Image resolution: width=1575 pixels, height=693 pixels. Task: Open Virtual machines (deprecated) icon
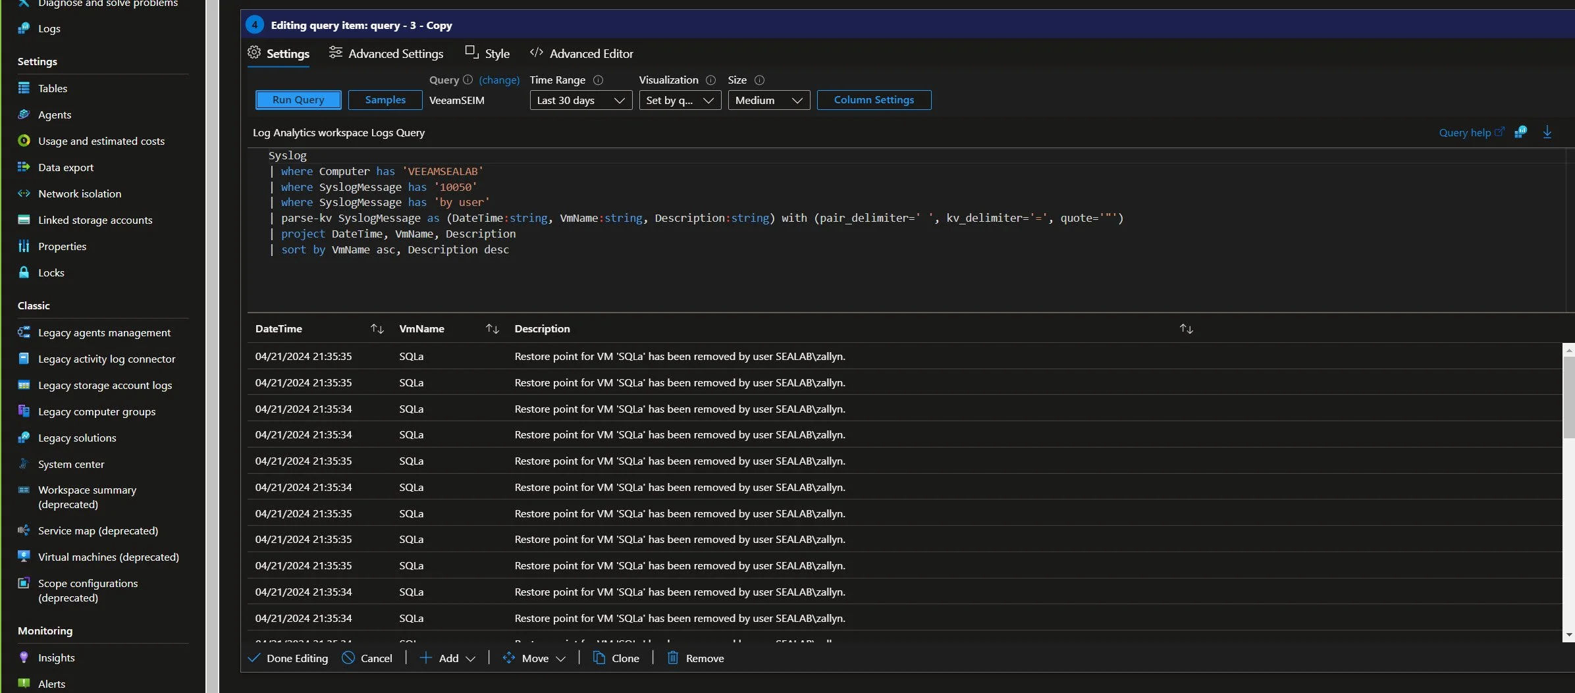click(x=24, y=557)
